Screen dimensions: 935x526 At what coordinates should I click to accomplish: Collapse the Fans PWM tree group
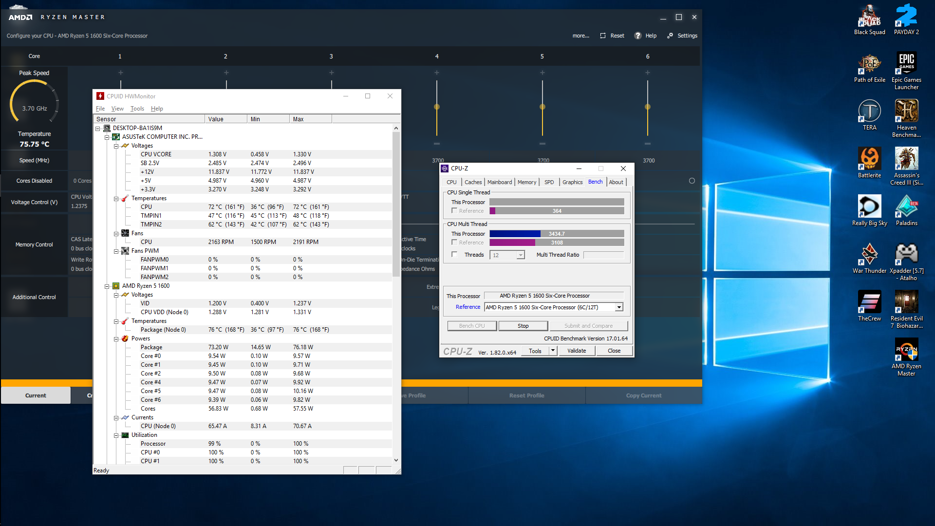click(116, 251)
